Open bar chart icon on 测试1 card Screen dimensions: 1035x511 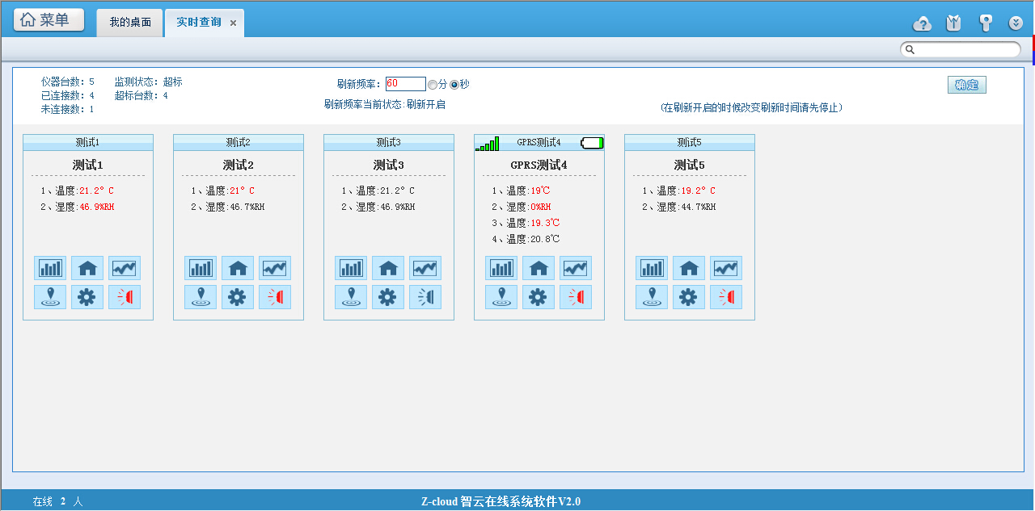tap(50, 268)
